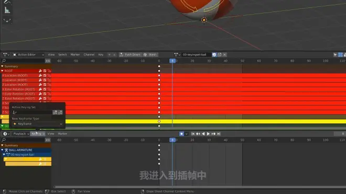Toggle lock on ROOT group

coord(49,71)
